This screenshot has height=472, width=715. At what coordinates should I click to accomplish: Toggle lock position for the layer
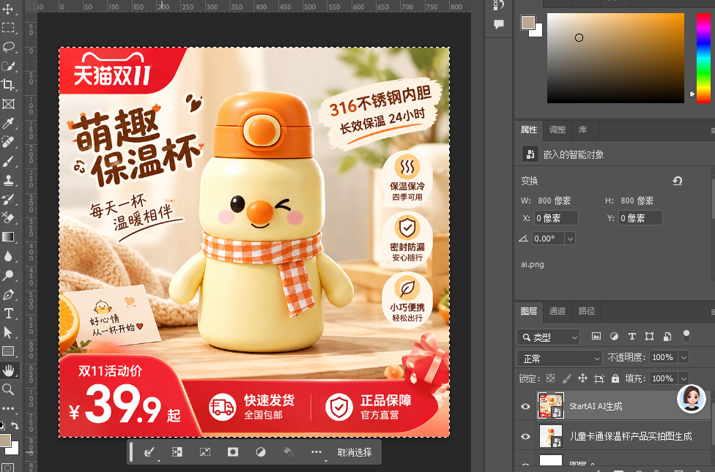582,378
